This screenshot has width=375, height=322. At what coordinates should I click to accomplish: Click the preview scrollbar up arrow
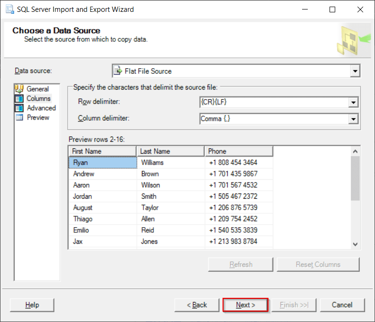pyautogui.click(x=355, y=151)
